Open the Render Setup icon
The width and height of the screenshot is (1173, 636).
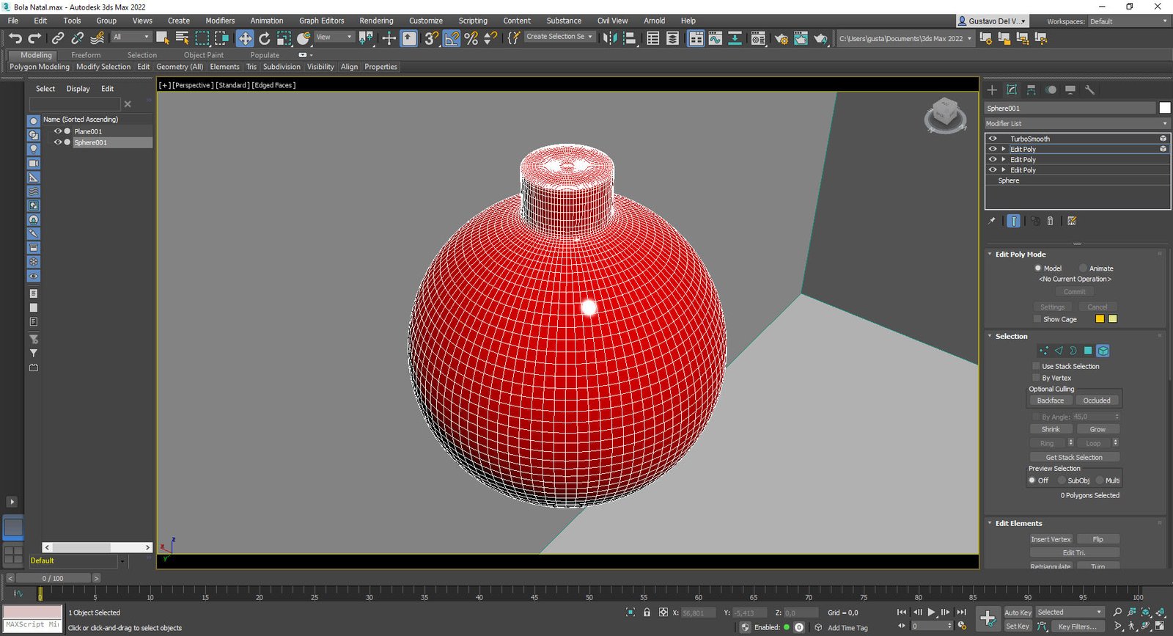(x=782, y=38)
